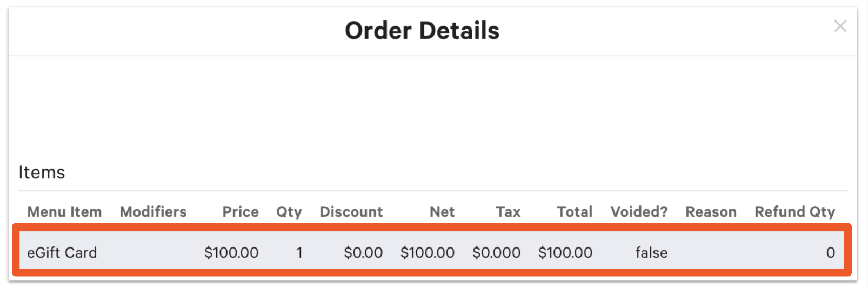Click the $0.000 tax value
Viewport: 868px width, 289px height.
(x=496, y=252)
